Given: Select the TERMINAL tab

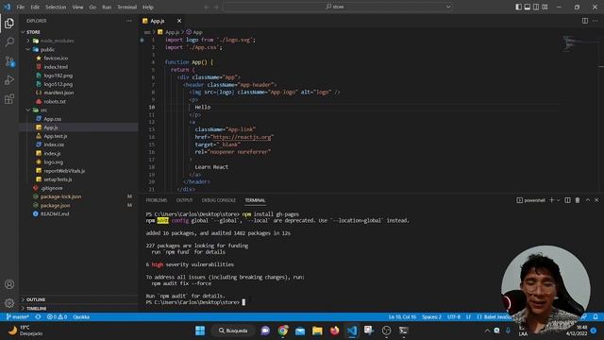Looking at the screenshot, I should 255,200.
